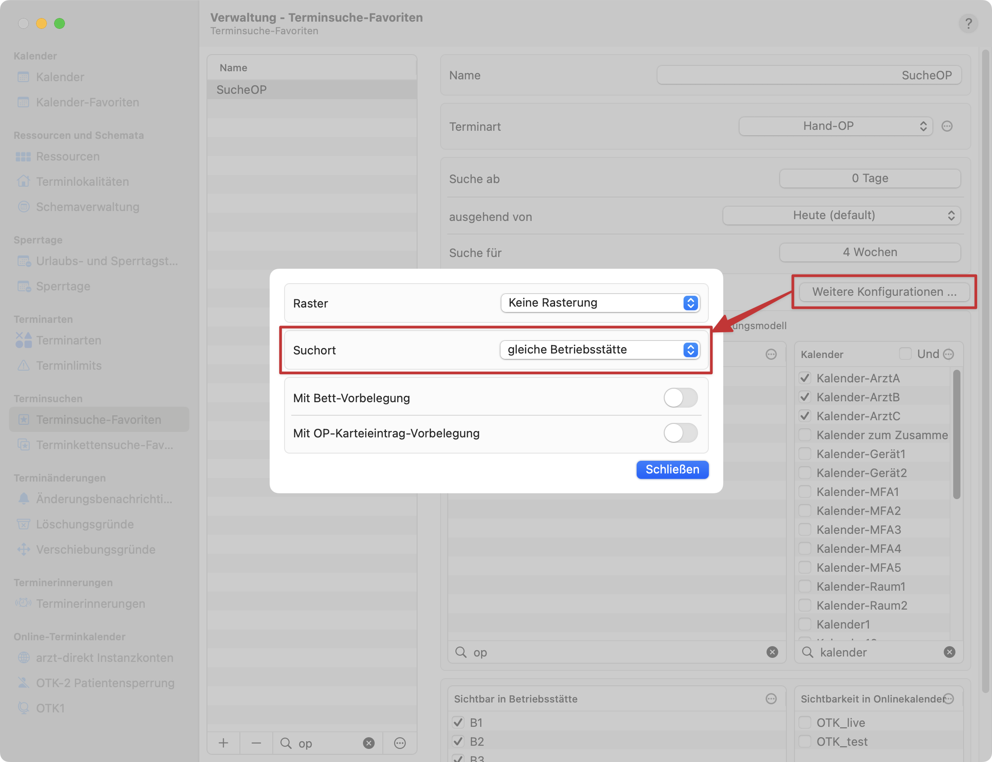Click the Terminlokalitäten house icon

pos(23,181)
